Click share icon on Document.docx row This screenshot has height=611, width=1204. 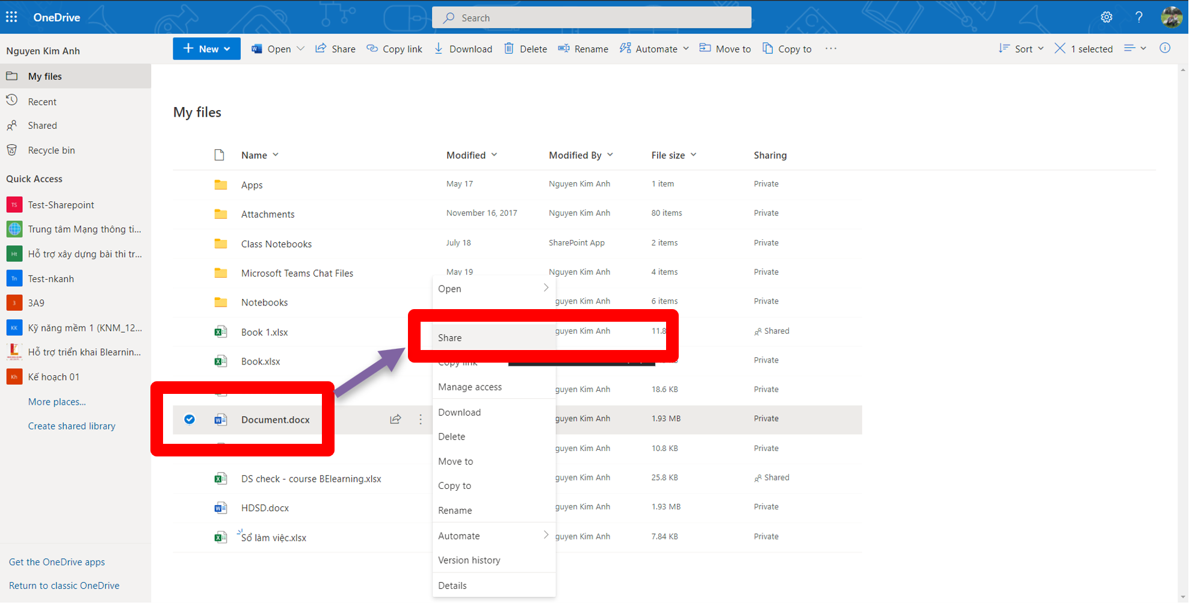(395, 419)
